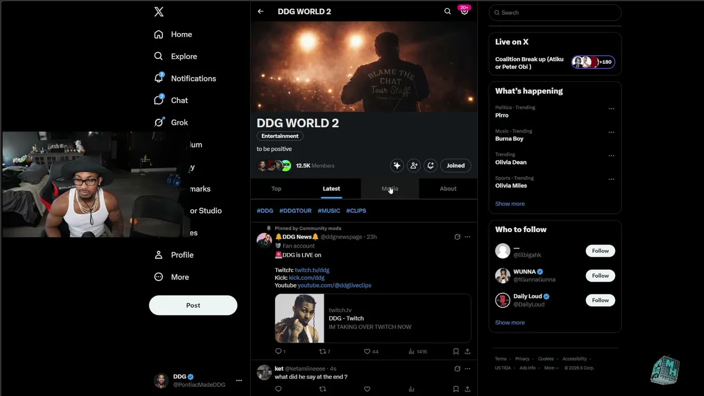Show more suggestions under Who to follow
This screenshot has width=704, height=396.
point(510,322)
